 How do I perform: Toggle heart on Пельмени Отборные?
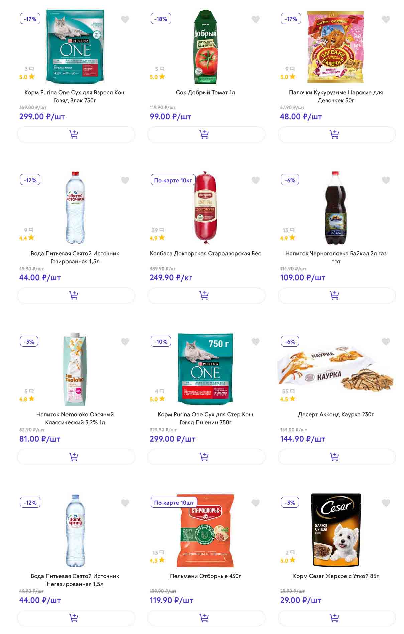[x=256, y=503]
